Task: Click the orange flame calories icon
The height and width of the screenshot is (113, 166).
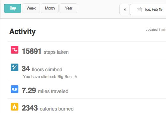Action: (14, 107)
